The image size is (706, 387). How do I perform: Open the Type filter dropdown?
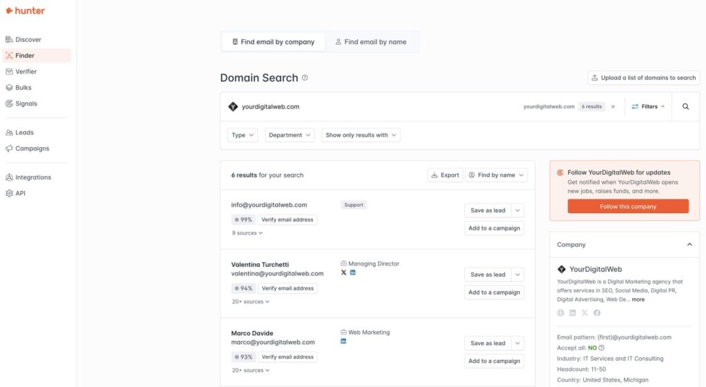(x=242, y=135)
